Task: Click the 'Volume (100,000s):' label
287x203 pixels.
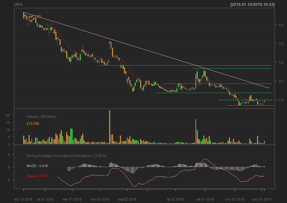Action: (x=41, y=117)
